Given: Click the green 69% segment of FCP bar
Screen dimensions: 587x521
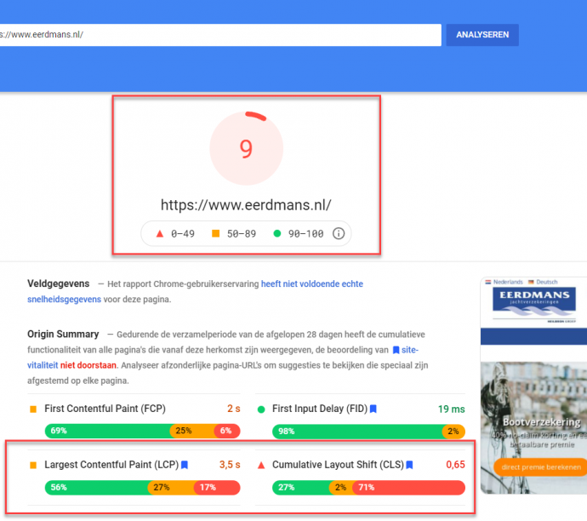Looking at the screenshot, I should point(107,431).
